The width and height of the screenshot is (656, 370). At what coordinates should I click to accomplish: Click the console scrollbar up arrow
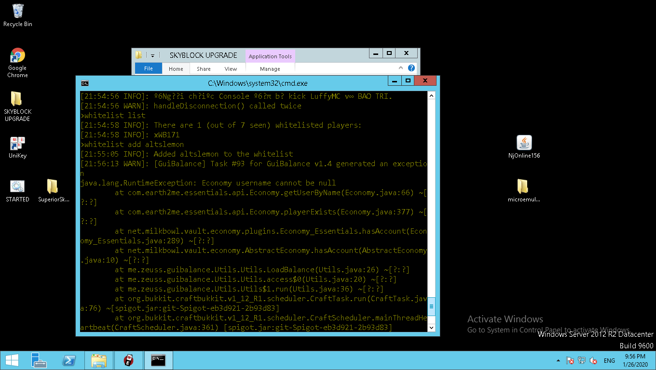point(431,95)
